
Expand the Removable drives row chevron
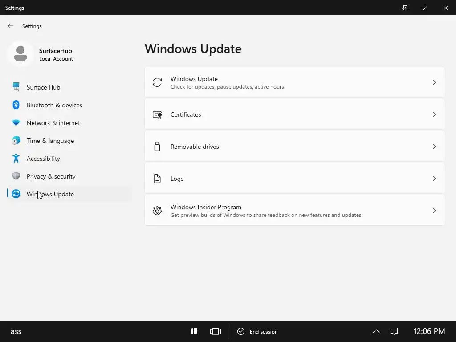[x=434, y=147]
